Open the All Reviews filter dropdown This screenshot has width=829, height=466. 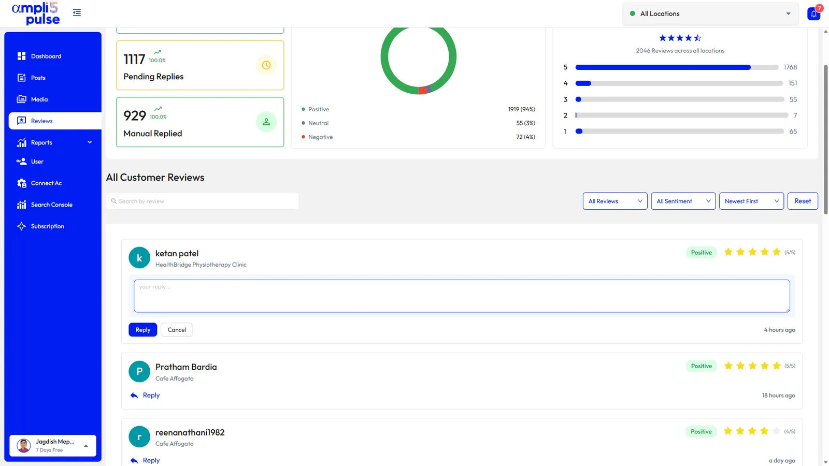pos(615,201)
